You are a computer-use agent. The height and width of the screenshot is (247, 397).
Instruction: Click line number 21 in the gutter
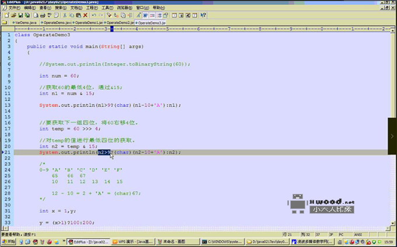pos(8,152)
